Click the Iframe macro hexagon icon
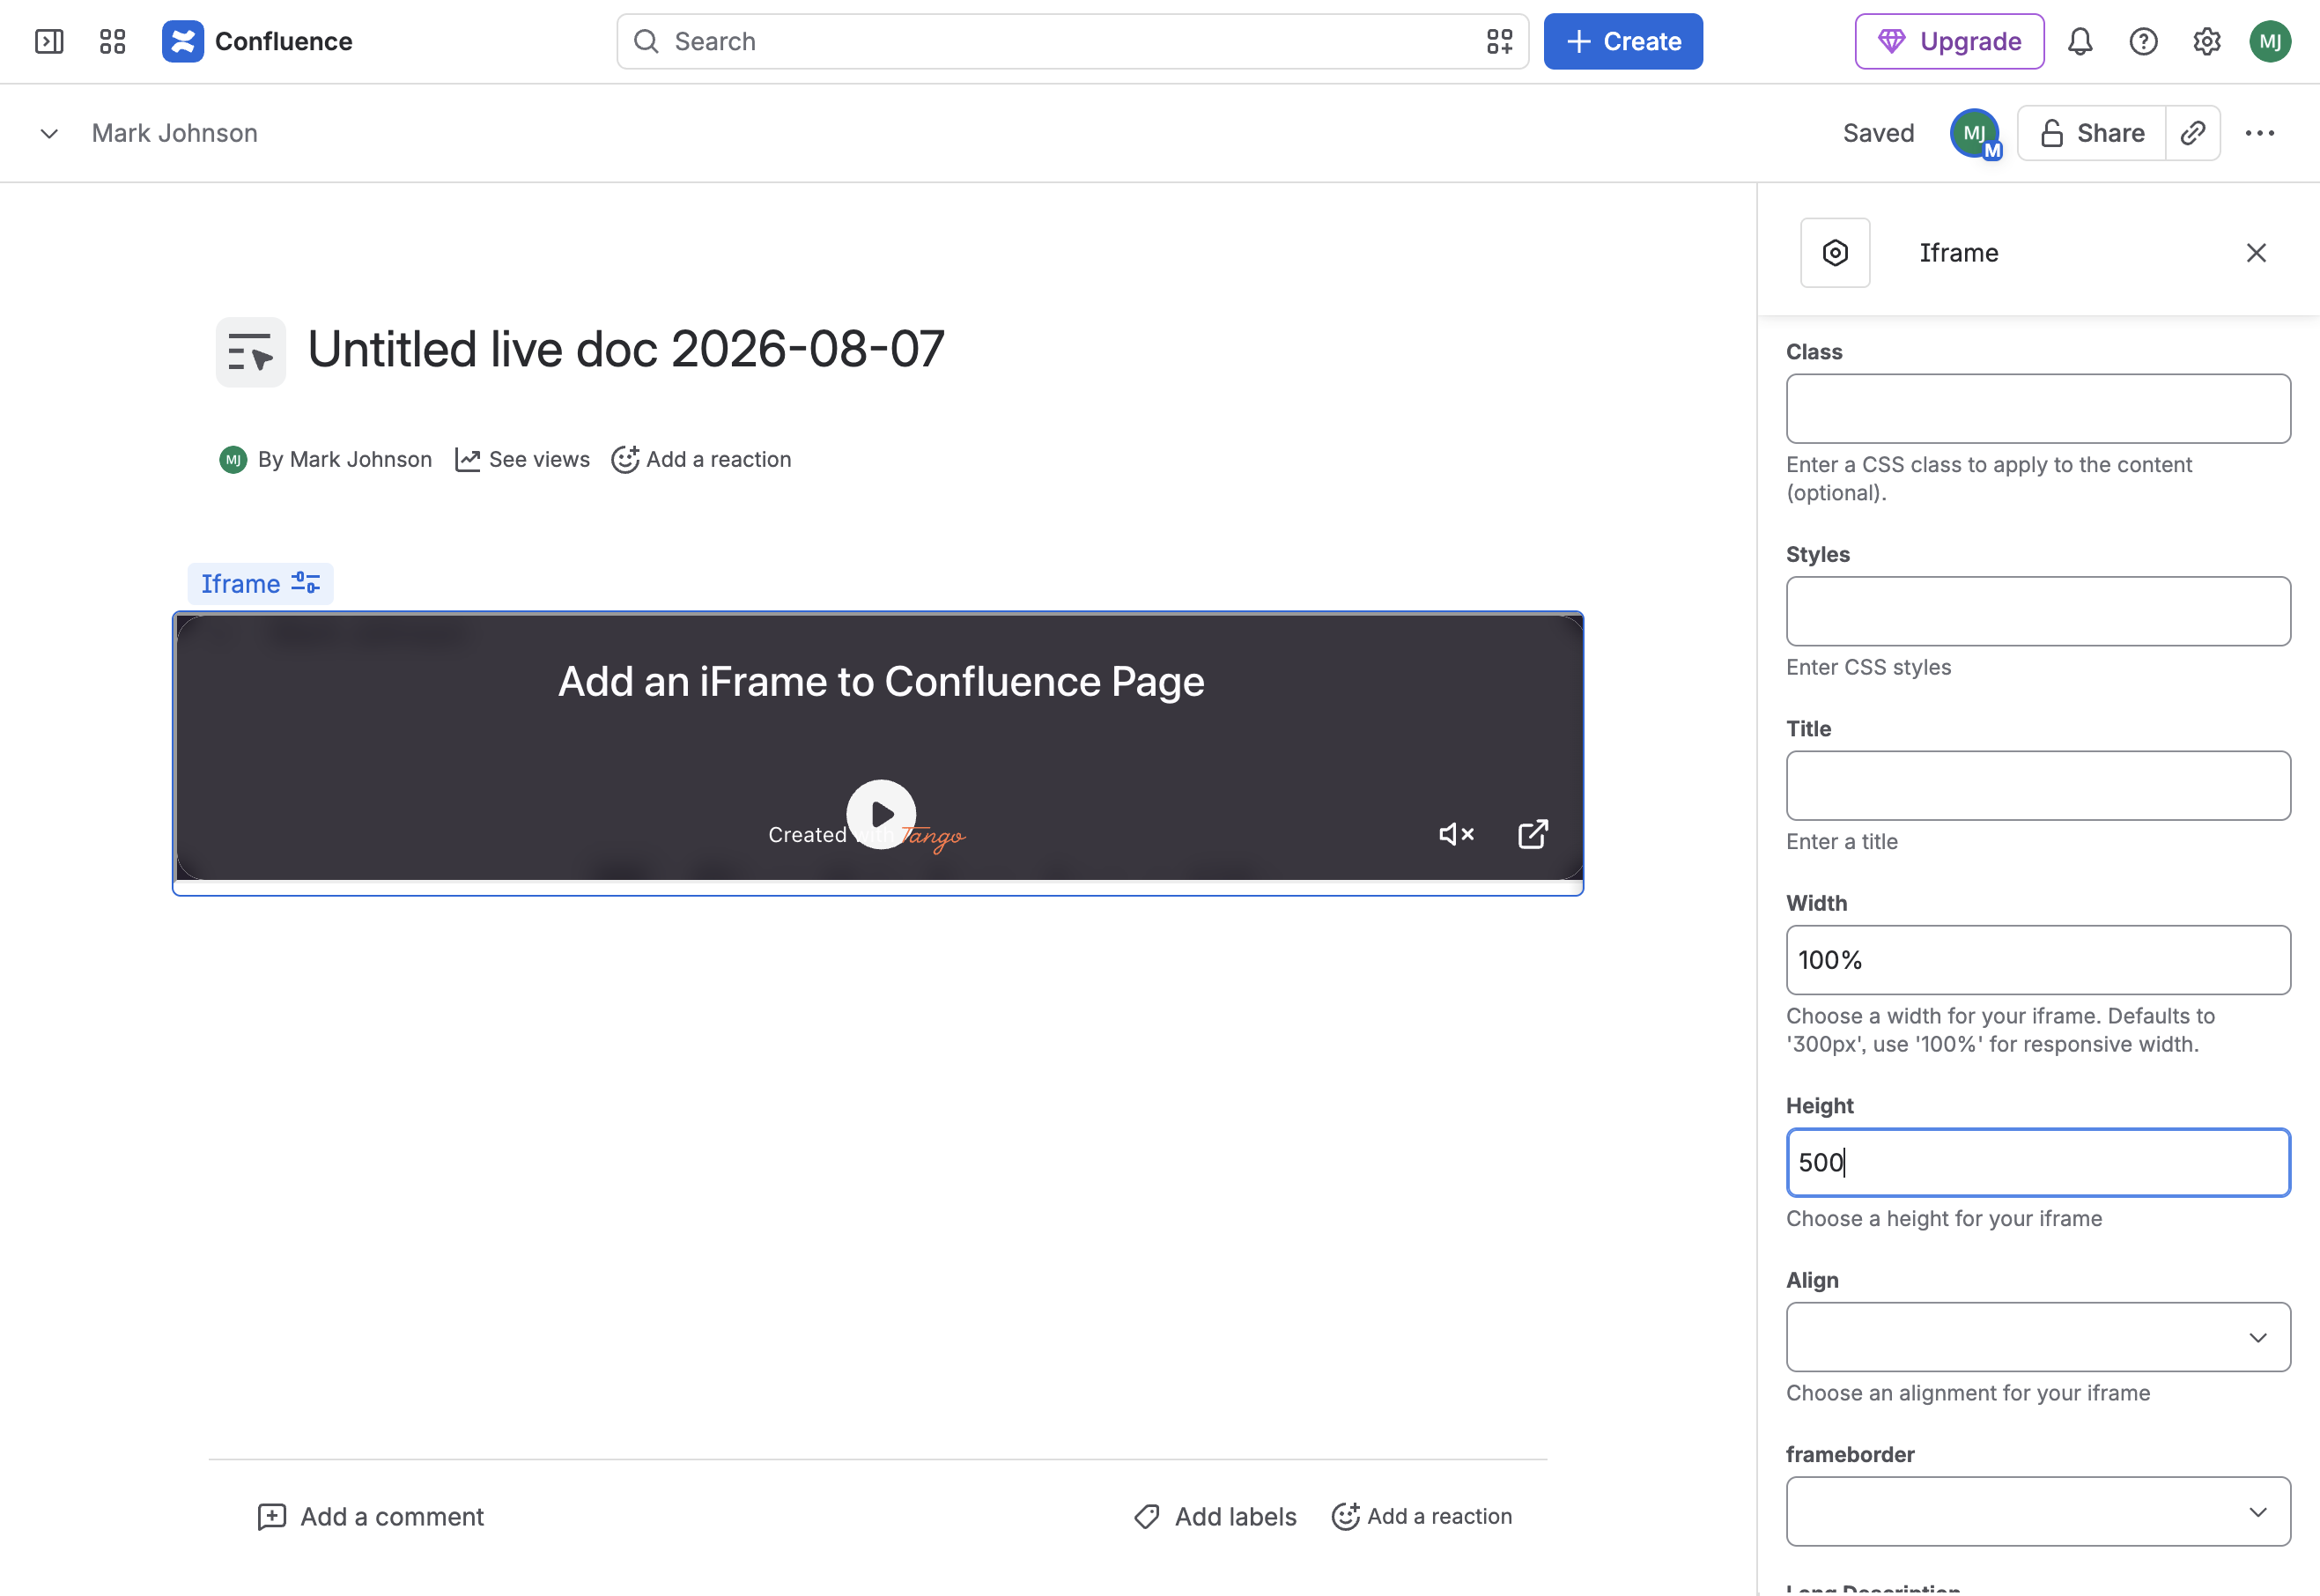2320x1596 pixels. tap(1835, 253)
